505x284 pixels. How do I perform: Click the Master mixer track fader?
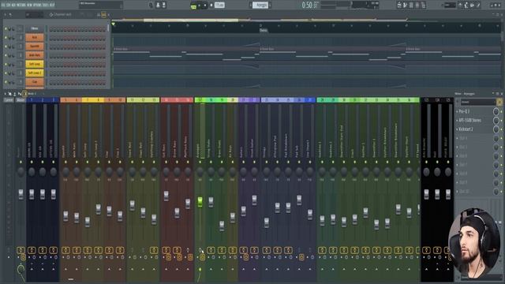(21, 194)
